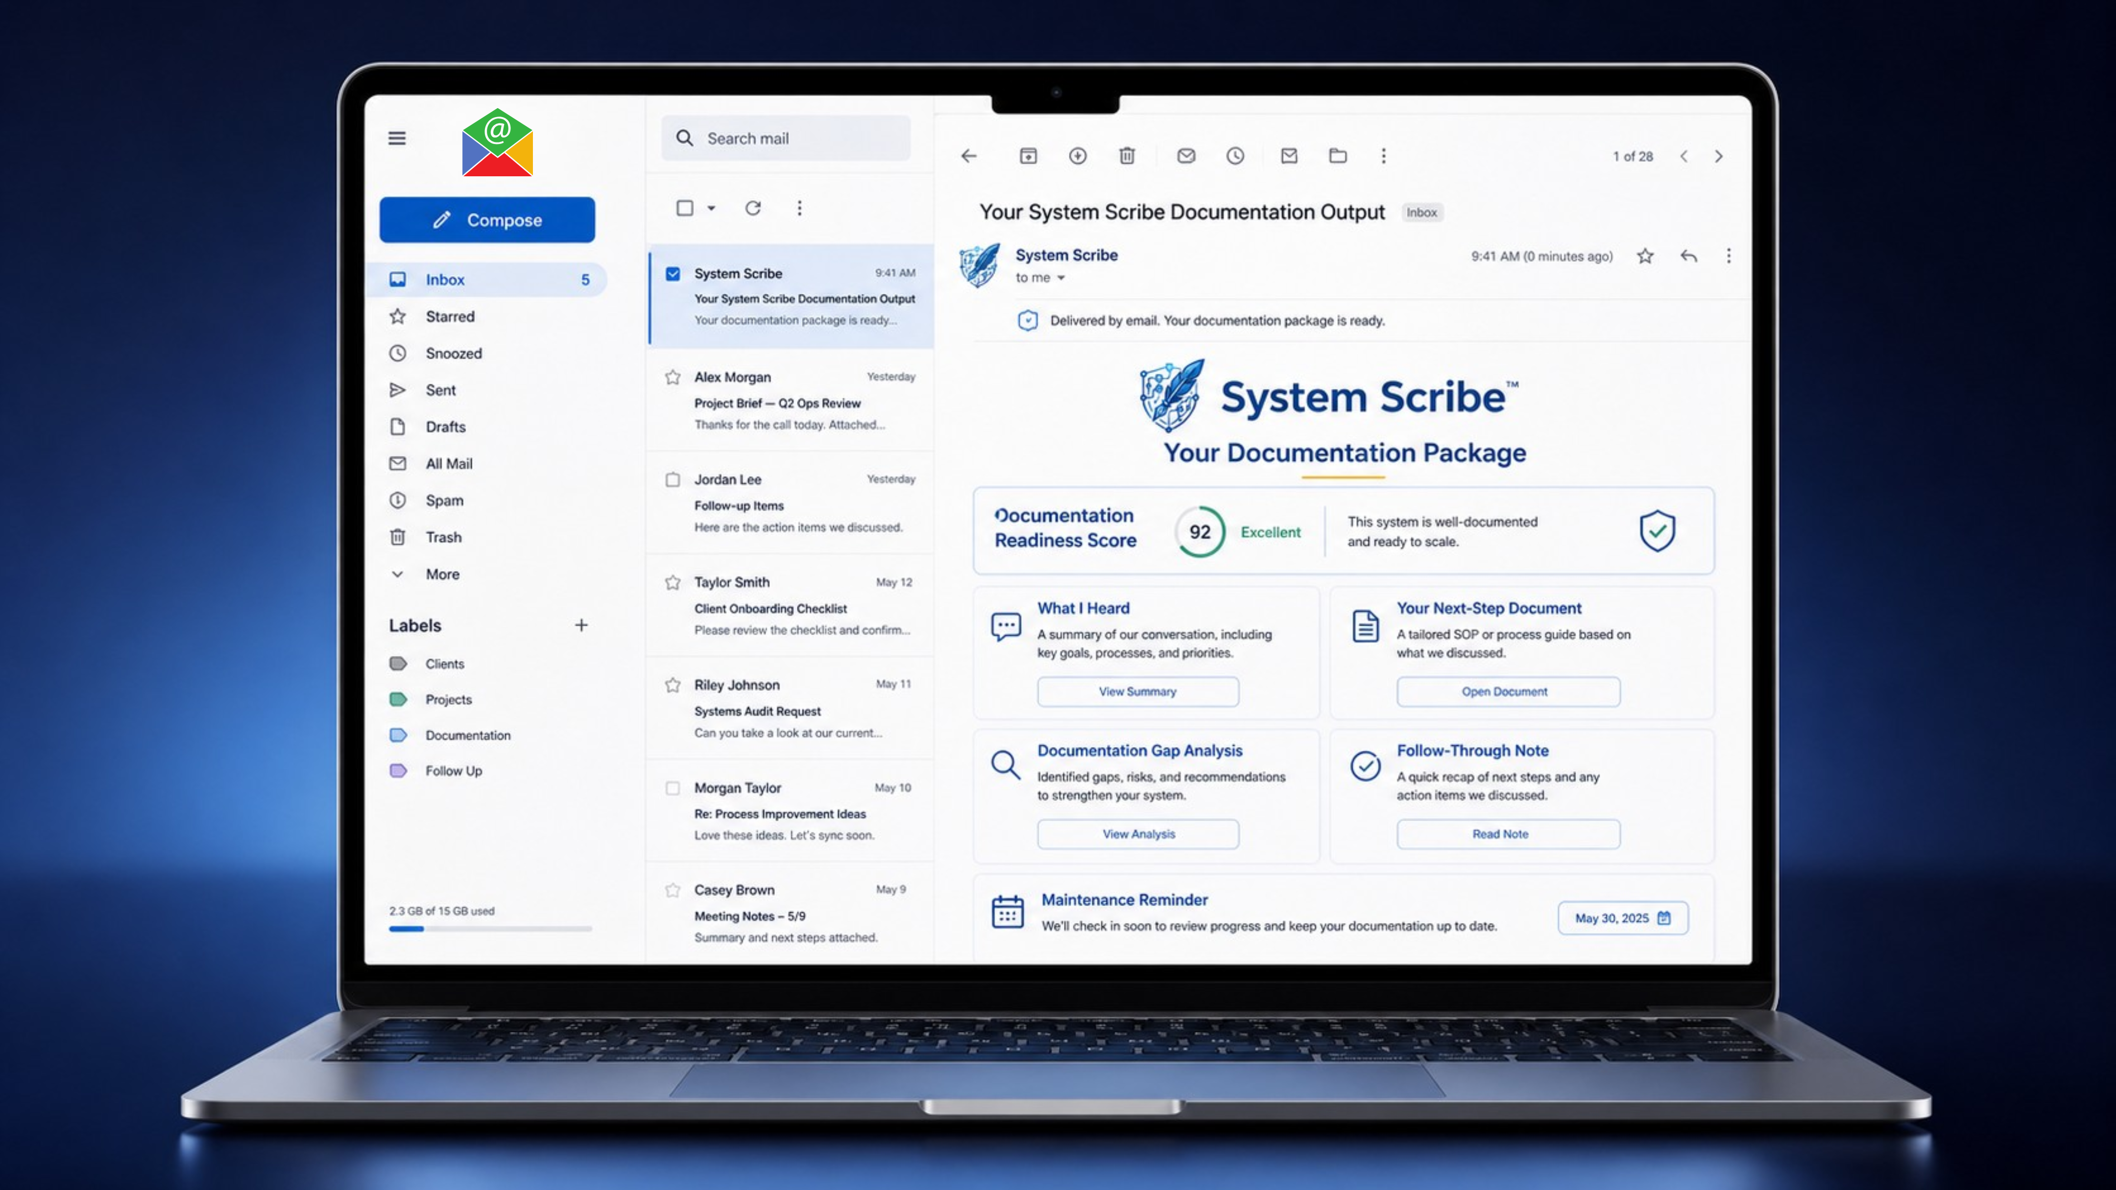Click the checked envelope toolbar icon

point(1290,156)
